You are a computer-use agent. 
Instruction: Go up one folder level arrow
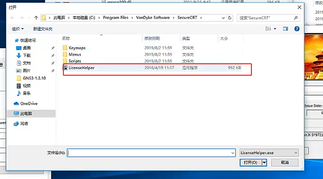[36, 18]
